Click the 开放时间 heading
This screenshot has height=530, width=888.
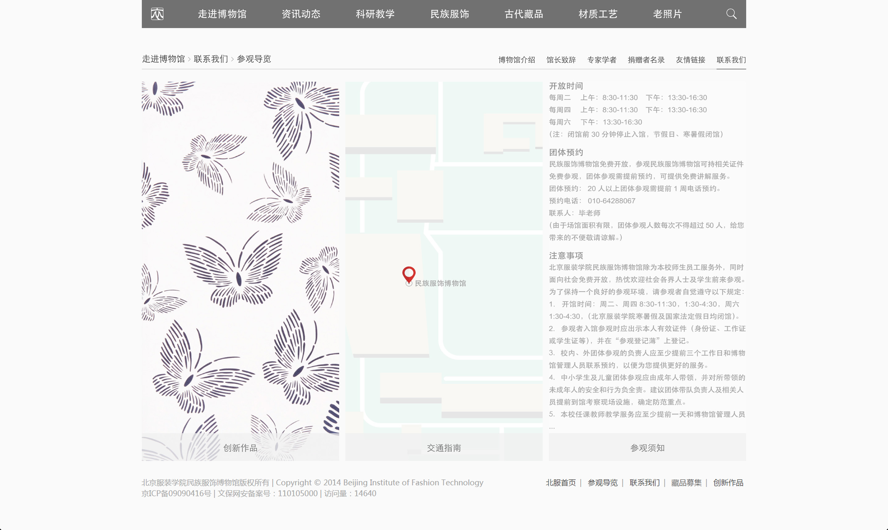[566, 86]
